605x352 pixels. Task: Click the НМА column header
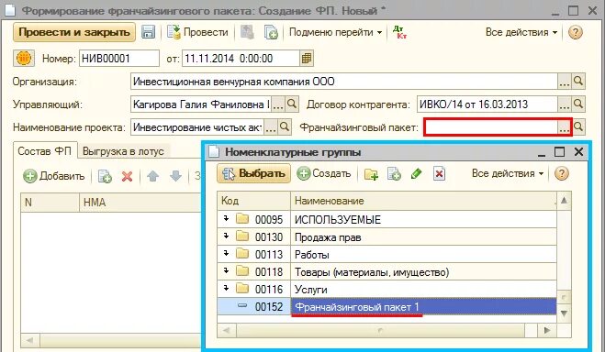(140, 203)
